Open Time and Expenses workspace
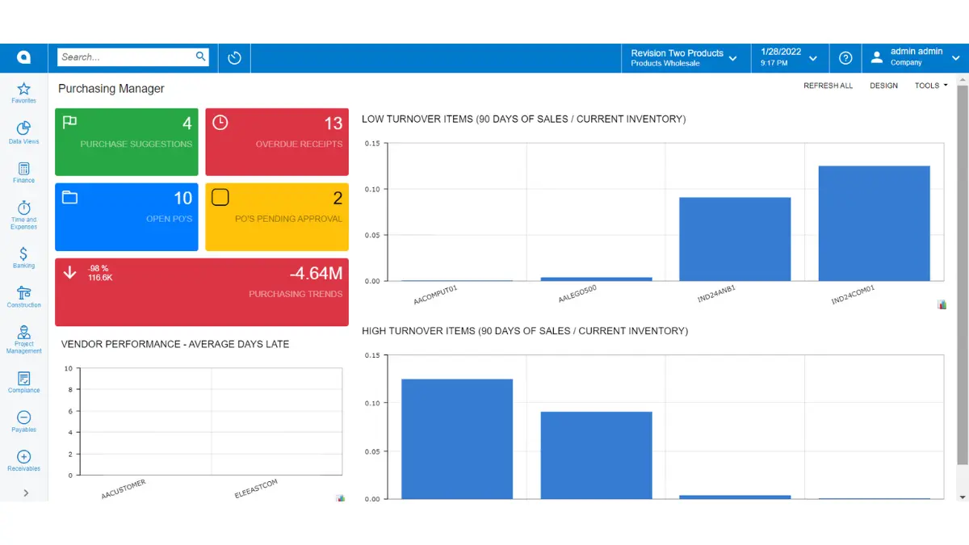 coord(23,214)
